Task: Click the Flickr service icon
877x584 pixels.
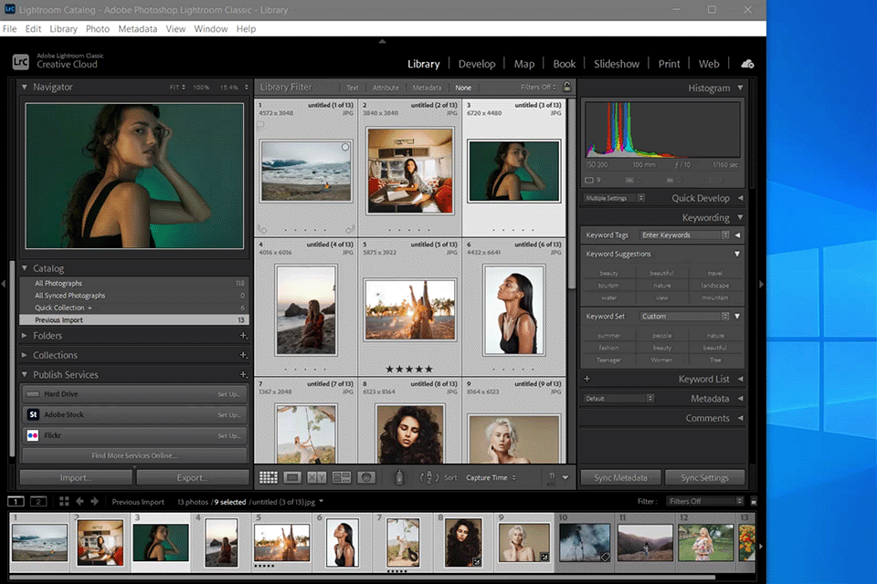Action: click(33, 434)
